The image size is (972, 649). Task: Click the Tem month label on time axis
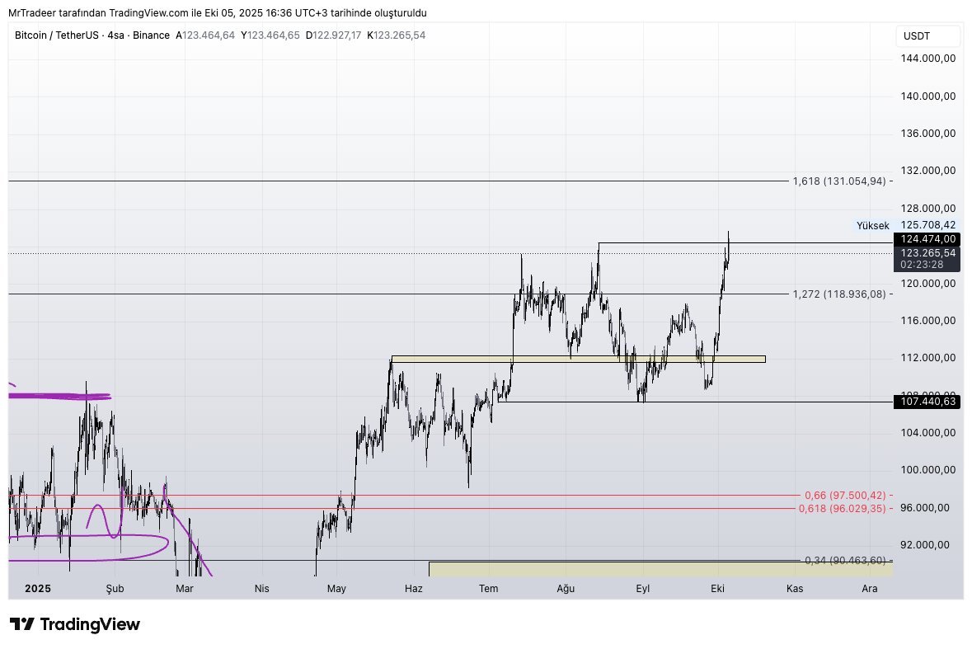point(489,588)
